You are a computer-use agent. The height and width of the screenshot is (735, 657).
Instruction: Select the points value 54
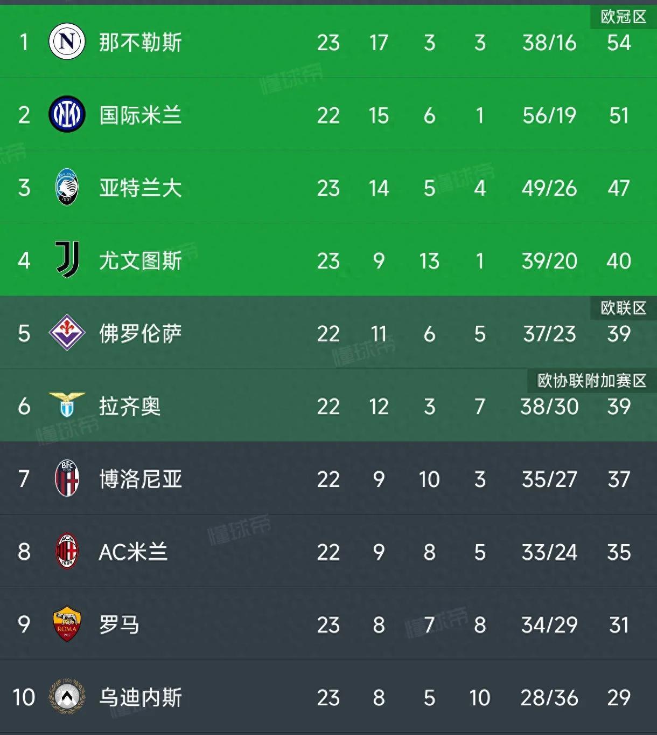tap(618, 43)
